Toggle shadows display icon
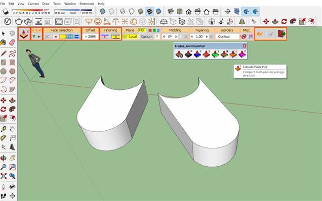Screen dimensions: 322x201 (6, 12)
